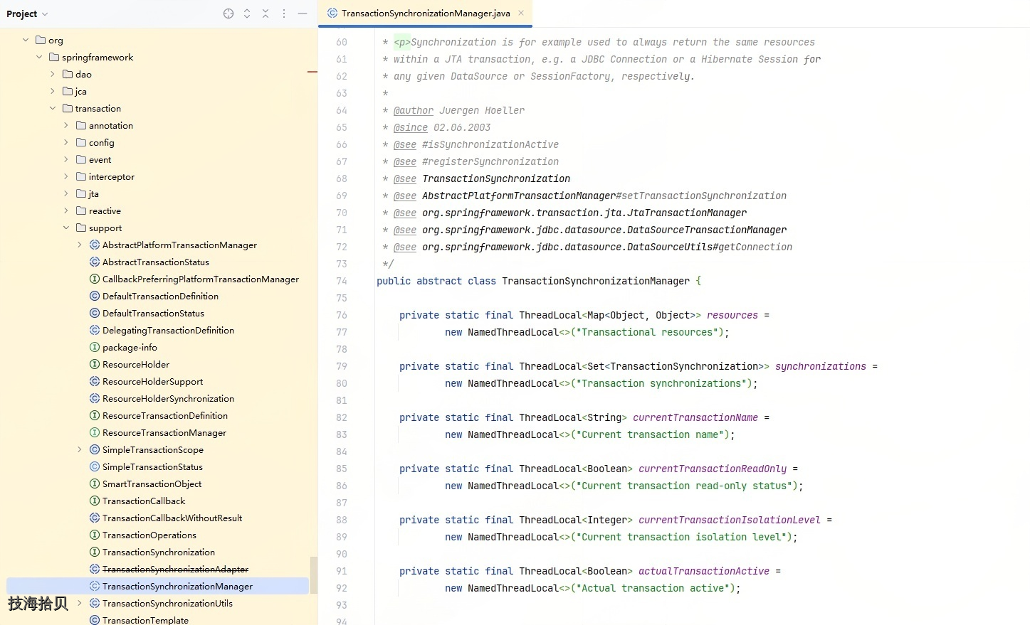This screenshot has width=1030, height=625.
Task: Expand the AbstractPlatformTransactionManager class node
Action: pyautogui.click(x=80, y=245)
